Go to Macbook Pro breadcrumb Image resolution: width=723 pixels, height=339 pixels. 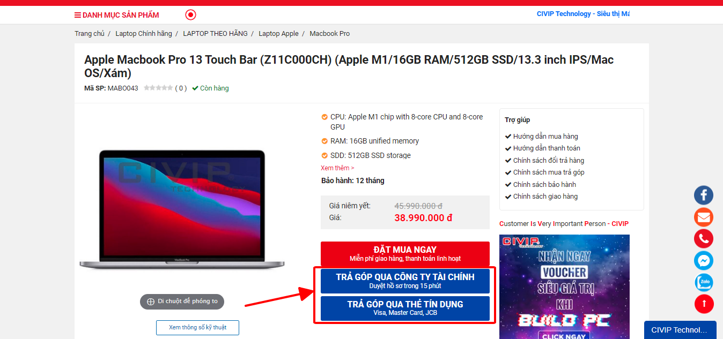point(329,33)
